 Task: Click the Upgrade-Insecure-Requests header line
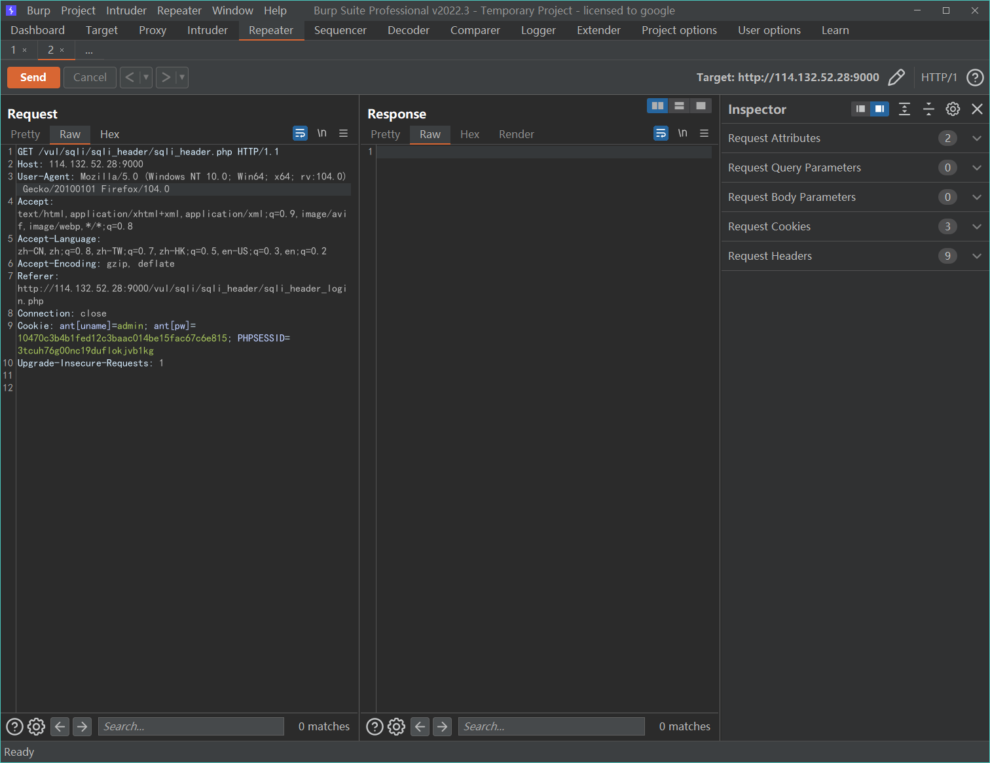point(91,363)
